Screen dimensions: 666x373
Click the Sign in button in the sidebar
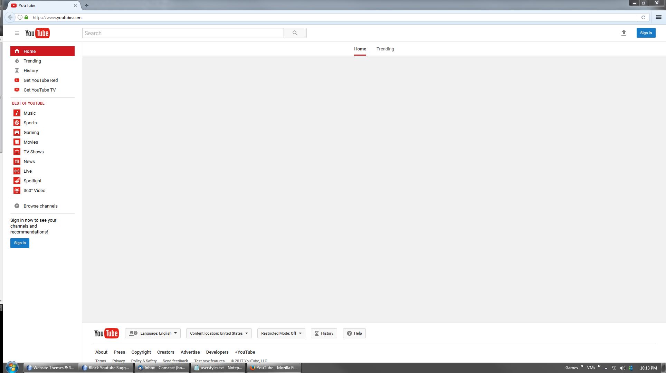click(x=20, y=243)
